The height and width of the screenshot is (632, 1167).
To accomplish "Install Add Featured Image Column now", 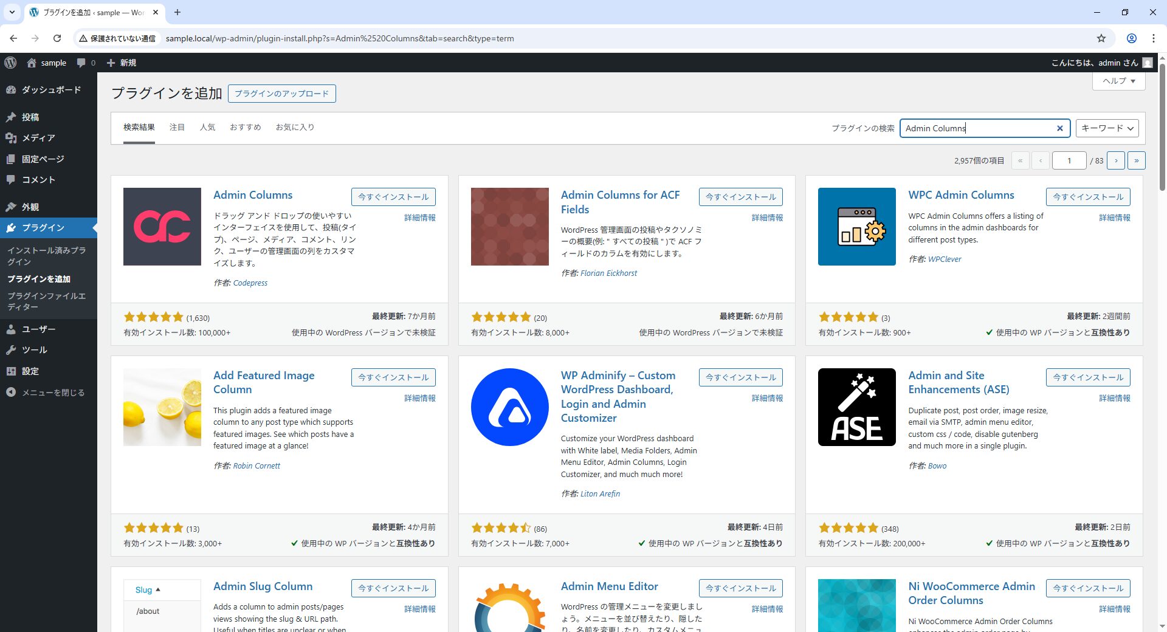I will tap(393, 377).
